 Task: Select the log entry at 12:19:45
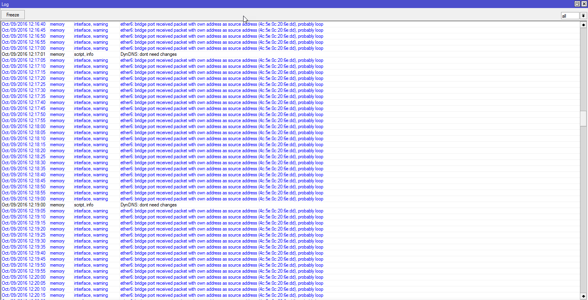(291, 259)
